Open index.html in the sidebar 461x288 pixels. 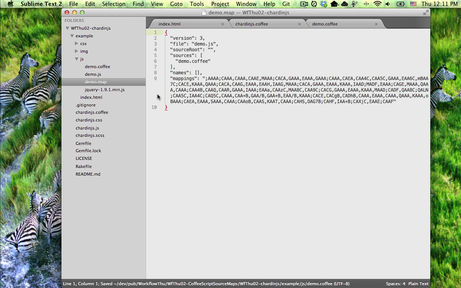91,97
